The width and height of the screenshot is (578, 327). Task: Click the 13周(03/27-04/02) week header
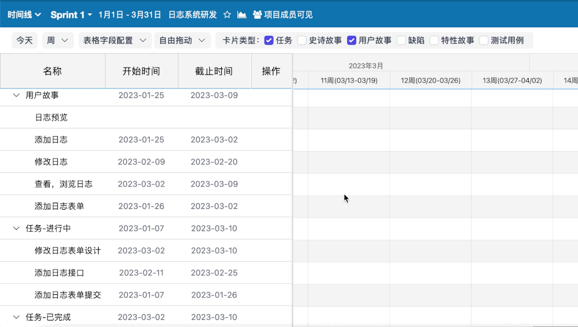(513, 80)
